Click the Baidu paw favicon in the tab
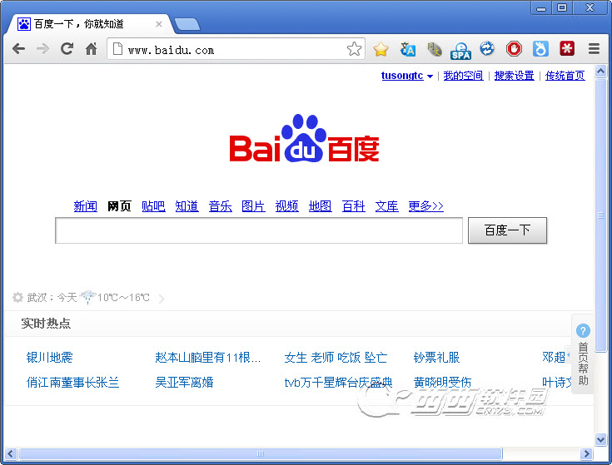This screenshot has width=612, height=465. 24,24
